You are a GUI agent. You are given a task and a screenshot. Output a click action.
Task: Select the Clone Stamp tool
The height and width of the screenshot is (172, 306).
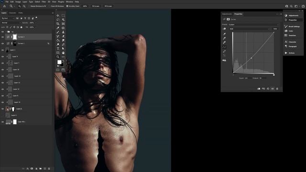click(63, 32)
